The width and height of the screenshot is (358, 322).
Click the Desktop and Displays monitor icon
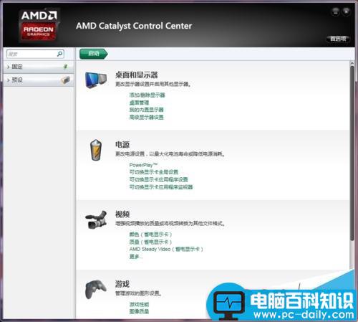(x=96, y=80)
